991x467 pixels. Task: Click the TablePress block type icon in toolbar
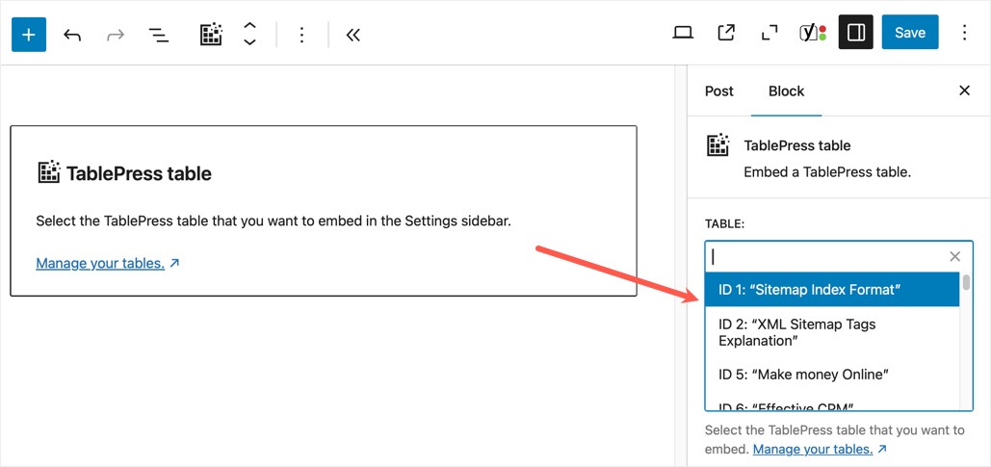[x=211, y=34]
